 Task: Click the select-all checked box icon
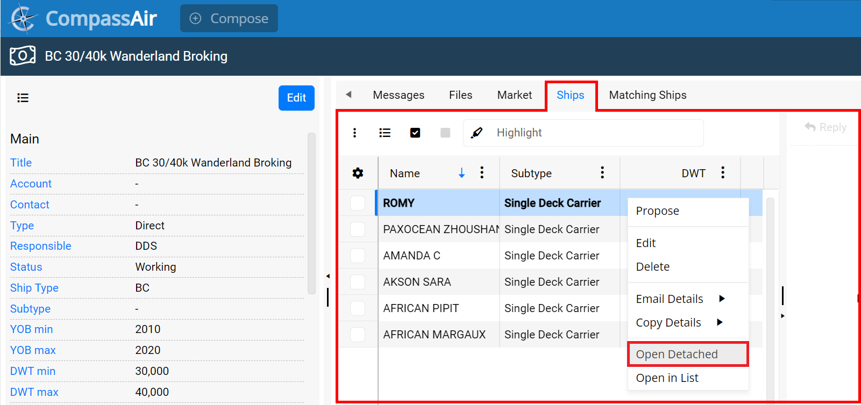pyautogui.click(x=415, y=133)
